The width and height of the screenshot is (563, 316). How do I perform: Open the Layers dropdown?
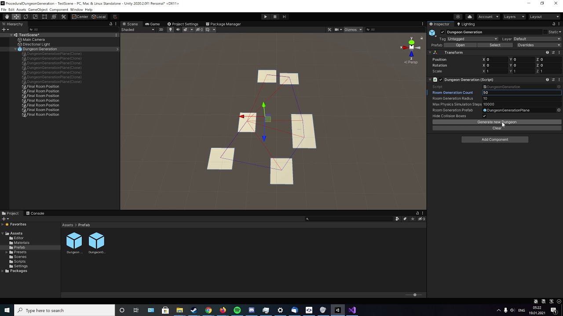(x=514, y=17)
